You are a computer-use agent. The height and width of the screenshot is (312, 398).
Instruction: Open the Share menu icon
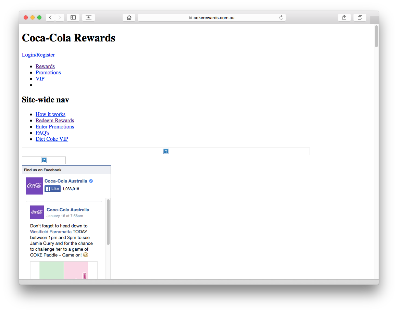pos(345,17)
